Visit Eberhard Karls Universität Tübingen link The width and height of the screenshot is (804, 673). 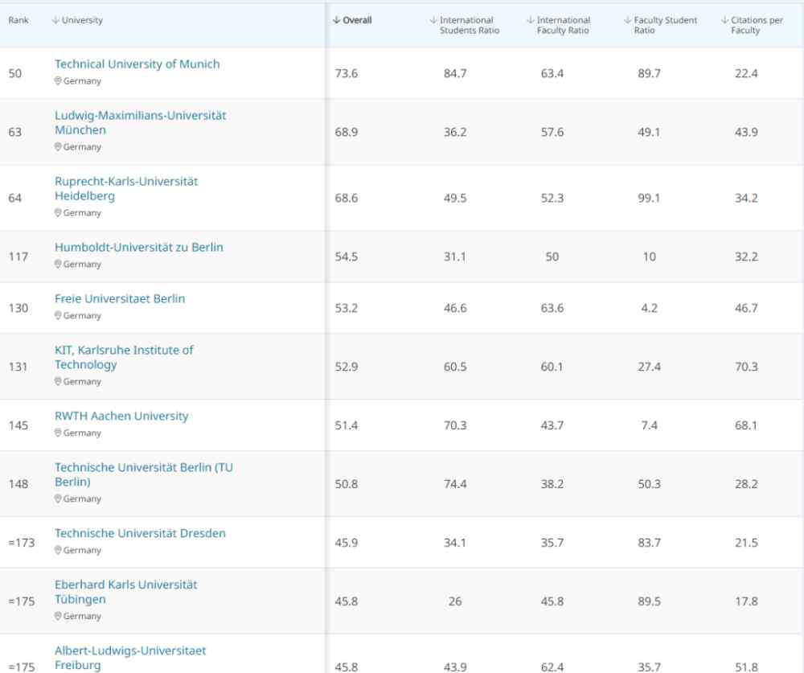point(126,592)
